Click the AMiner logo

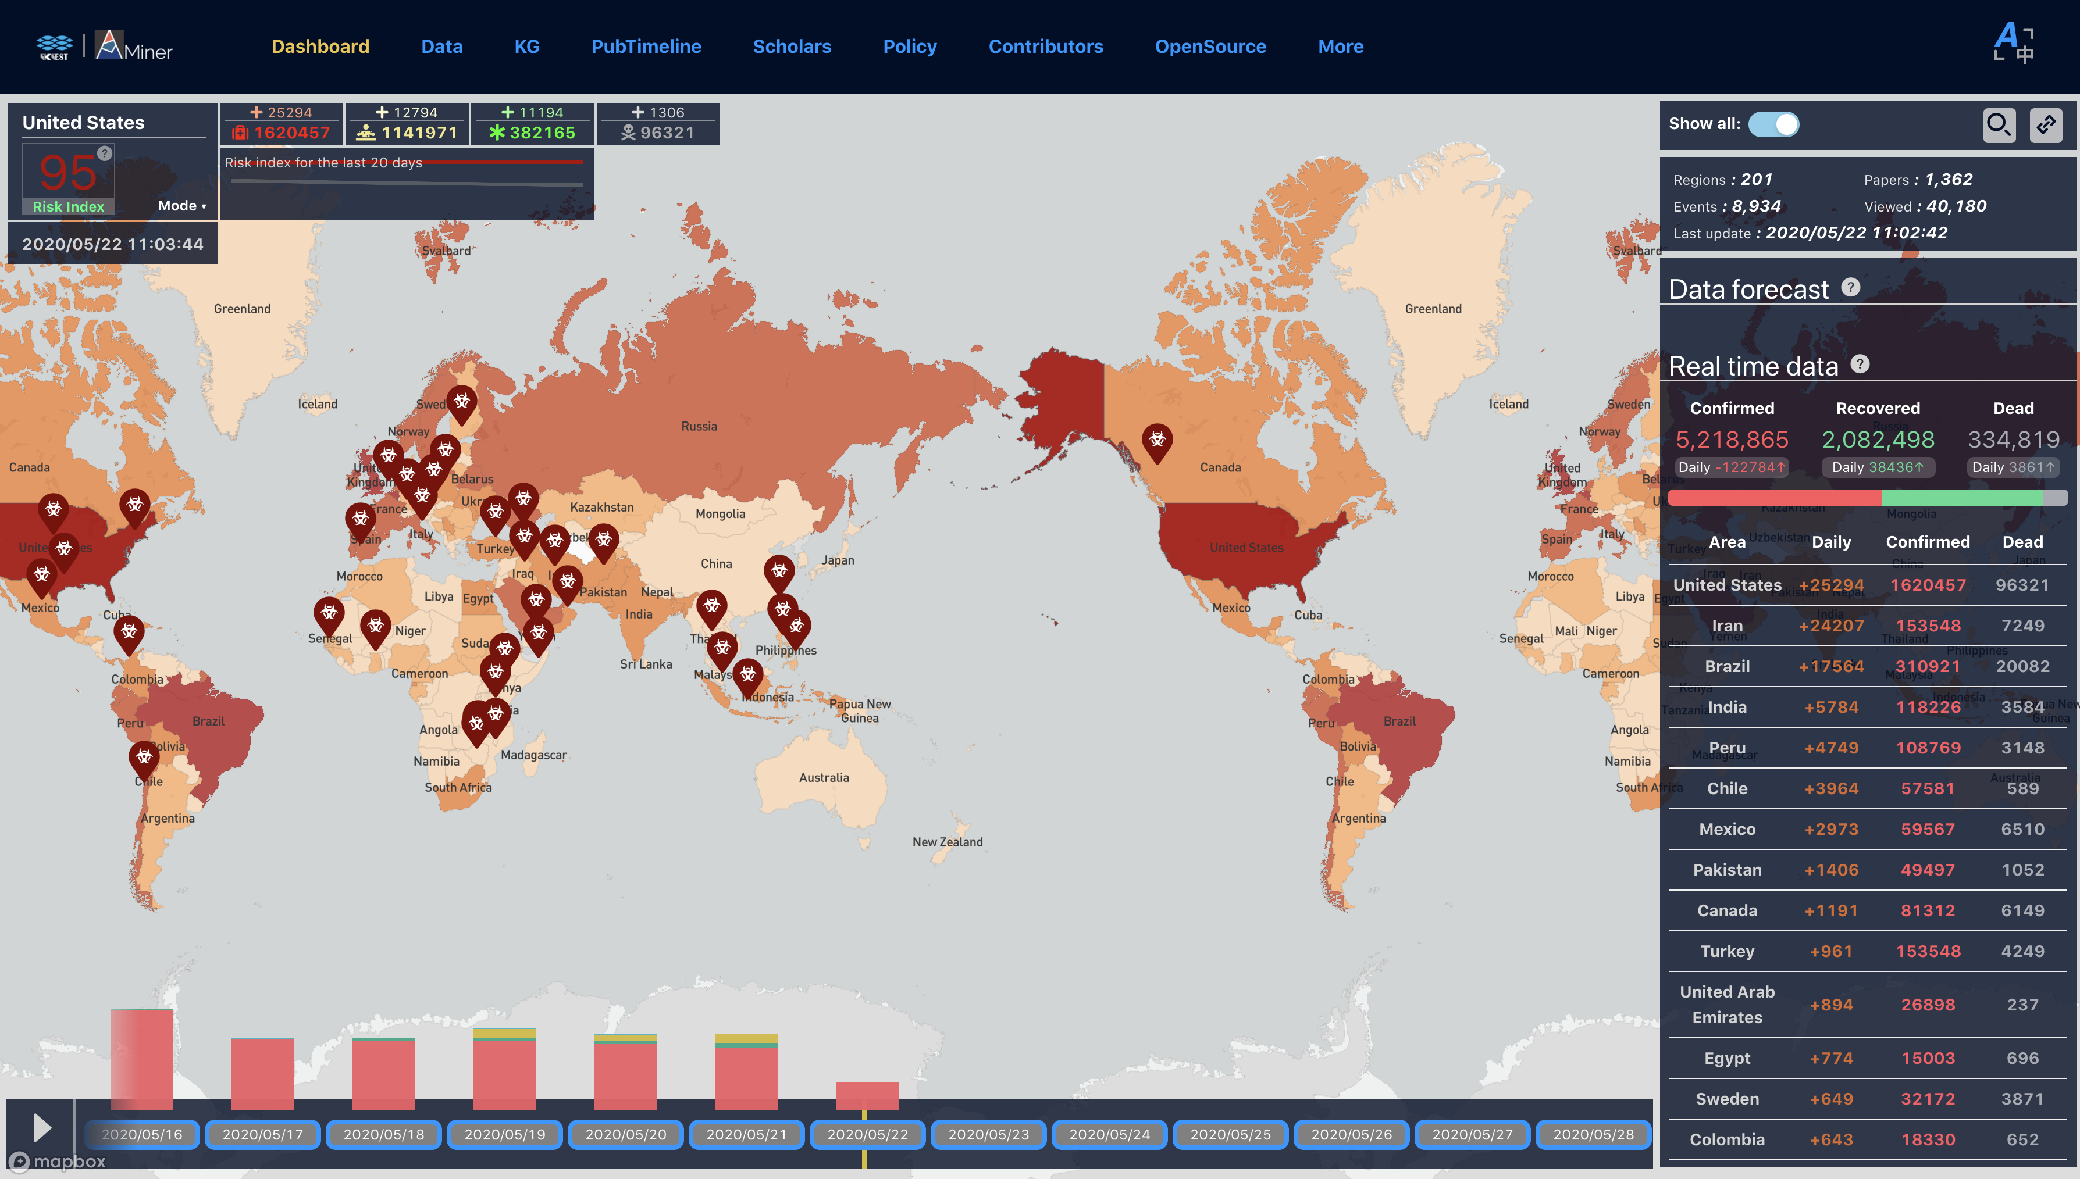click(134, 46)
